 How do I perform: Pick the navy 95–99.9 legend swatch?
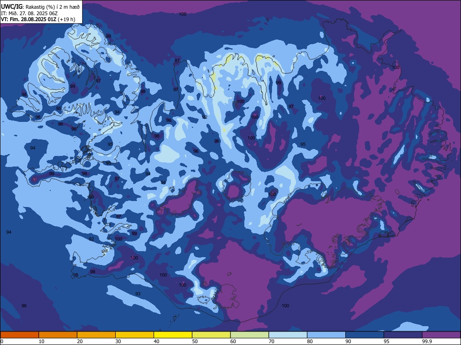[x=403, y=335]
